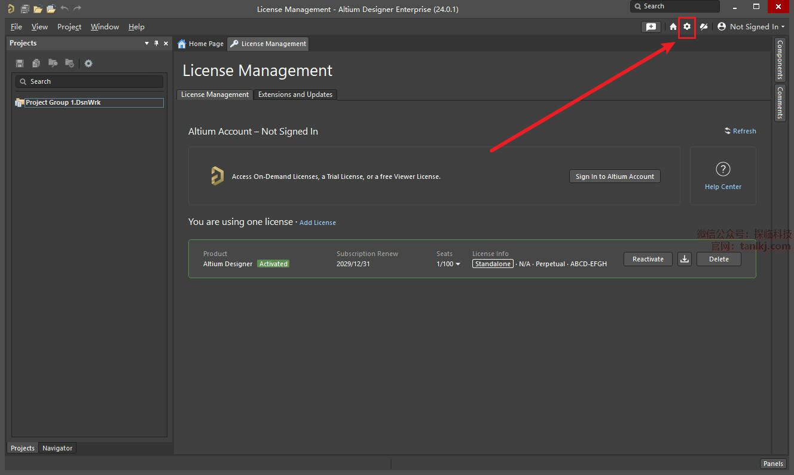Open Projects panel settings gear
Screen dimensions: 794x475
point(88,63)
